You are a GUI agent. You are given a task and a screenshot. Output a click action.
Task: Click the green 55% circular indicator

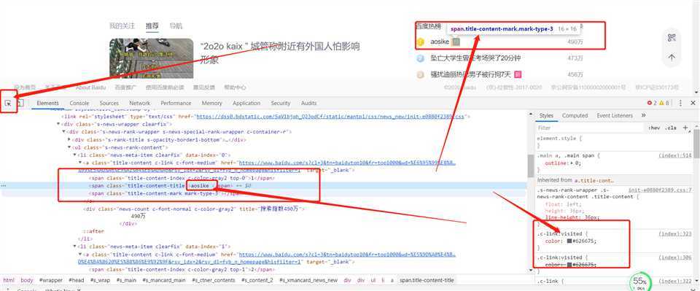[x=639, y=282]
